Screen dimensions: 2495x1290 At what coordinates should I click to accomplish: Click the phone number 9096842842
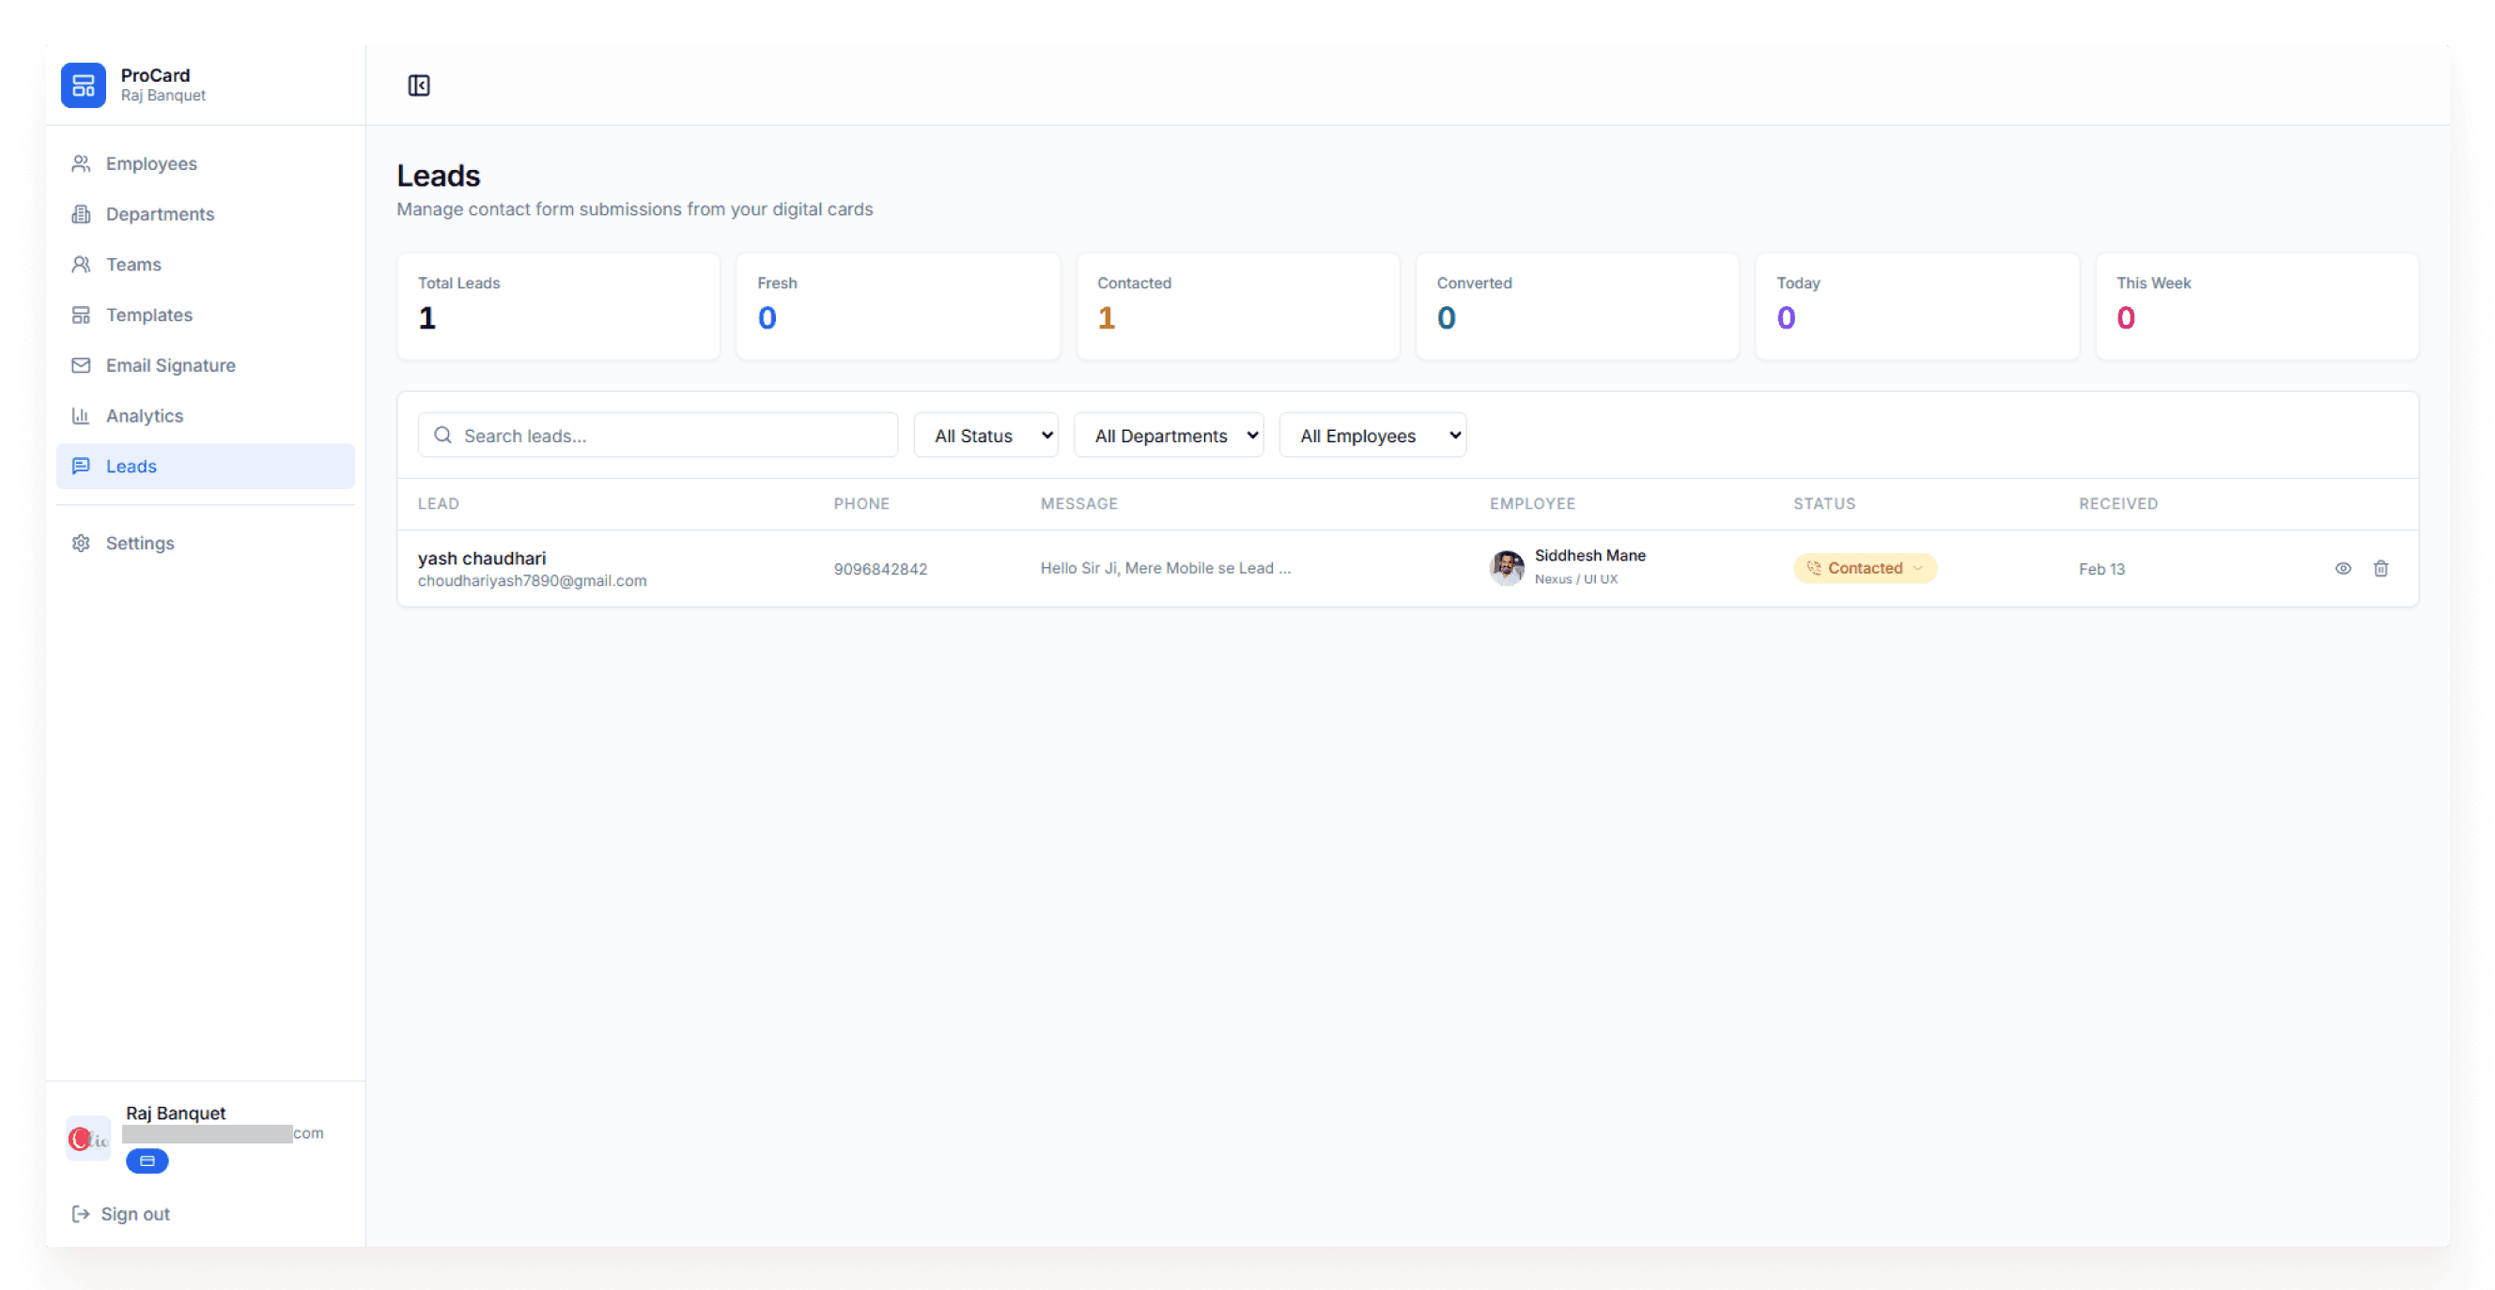879,569
